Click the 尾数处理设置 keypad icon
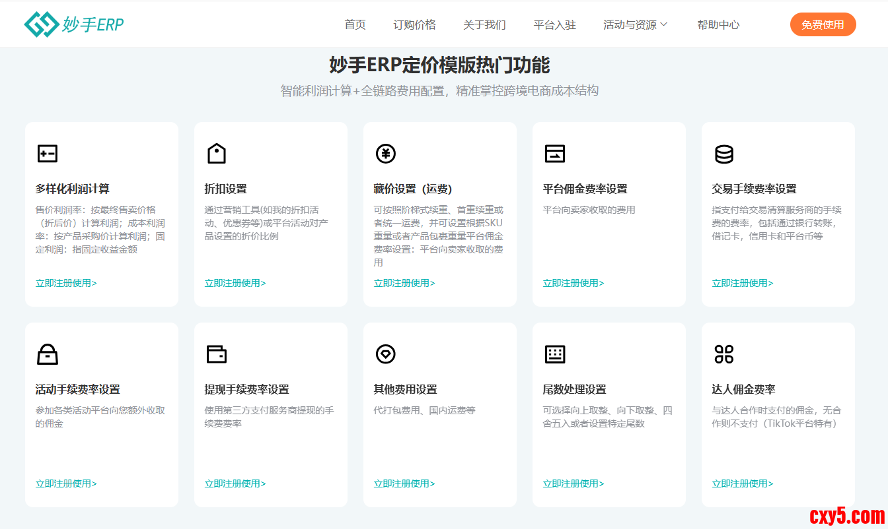 555,354
